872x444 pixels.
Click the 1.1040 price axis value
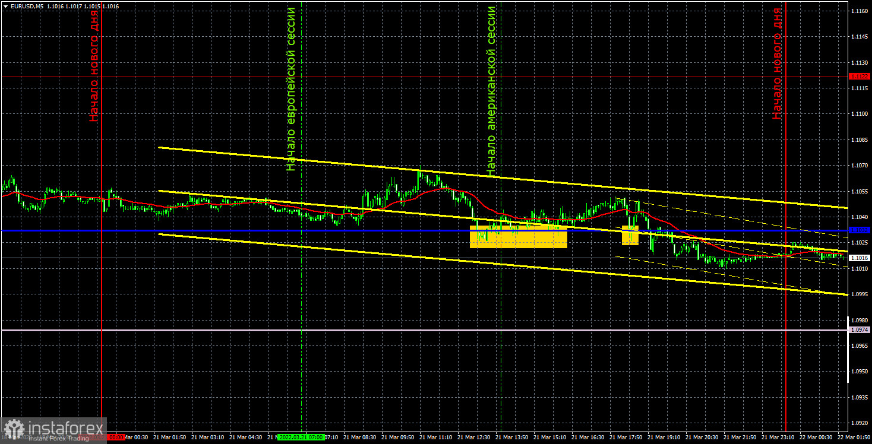pyautogui.click(x=860, y=217)
